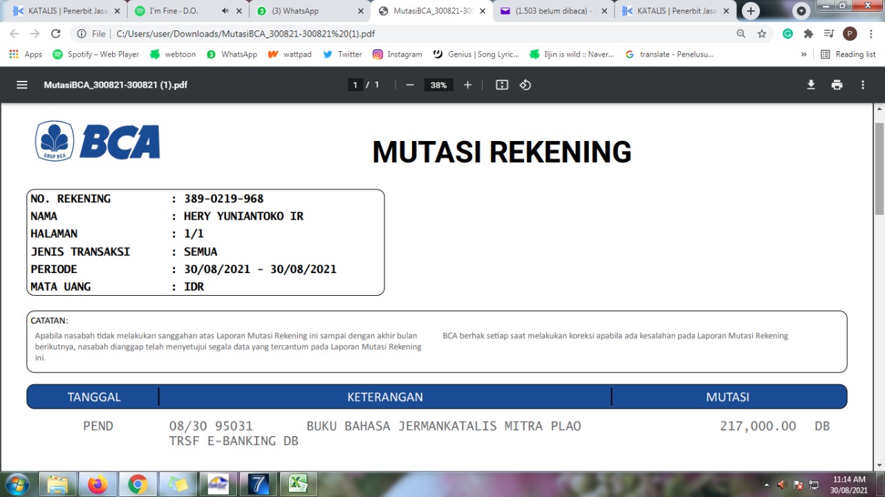Launch Firefox from the taskbar
The width and height of the screenshot is (885, 497).
98,485
